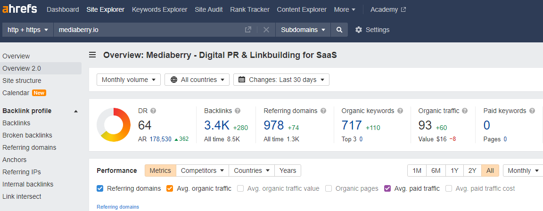The image size is (543, 211).
Task: Click the 717 organic keywords value
Action: (x=352, y=125)
